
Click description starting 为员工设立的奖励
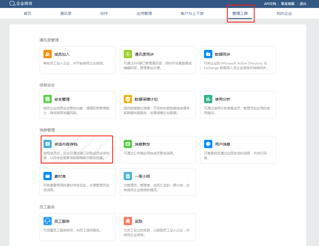coord(157,233)
